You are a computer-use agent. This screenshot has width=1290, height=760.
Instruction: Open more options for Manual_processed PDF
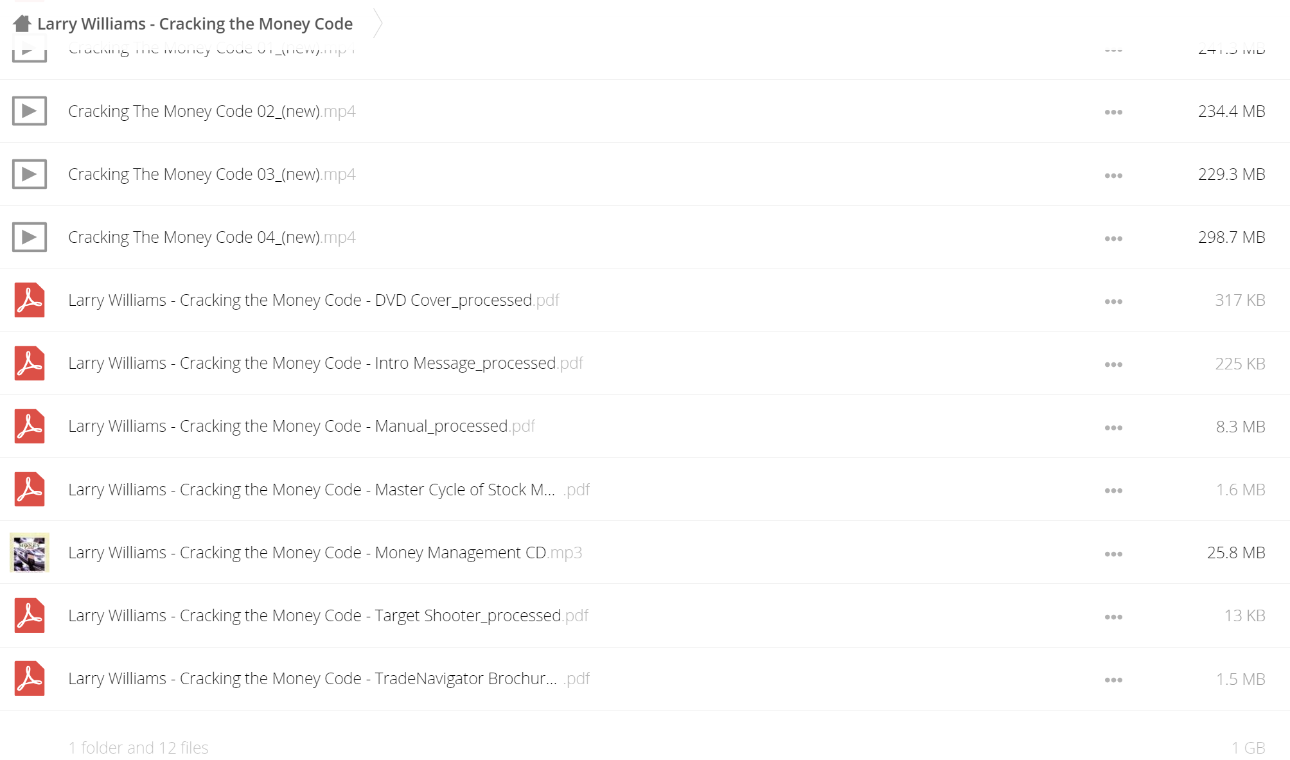click(x=1113, y=428)
